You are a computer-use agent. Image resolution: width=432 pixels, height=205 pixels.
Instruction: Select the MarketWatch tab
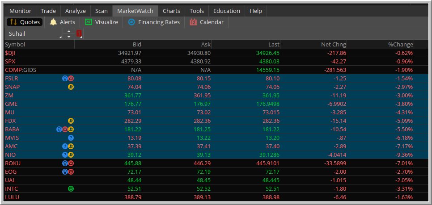(x=135, y=11)
